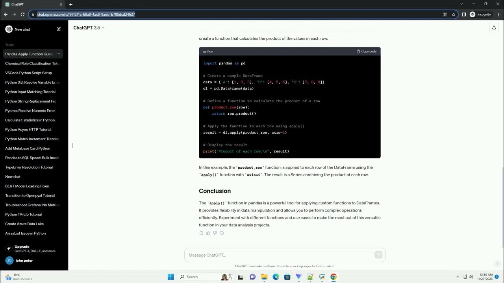Start a New chat from sidebar top

coord(33,29)
